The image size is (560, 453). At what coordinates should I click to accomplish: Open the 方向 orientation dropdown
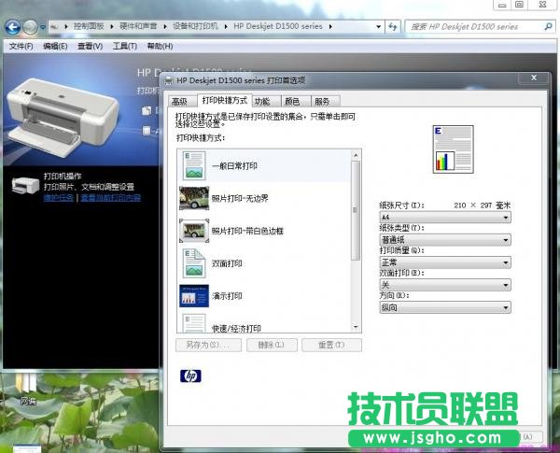[x=444, y=307]
